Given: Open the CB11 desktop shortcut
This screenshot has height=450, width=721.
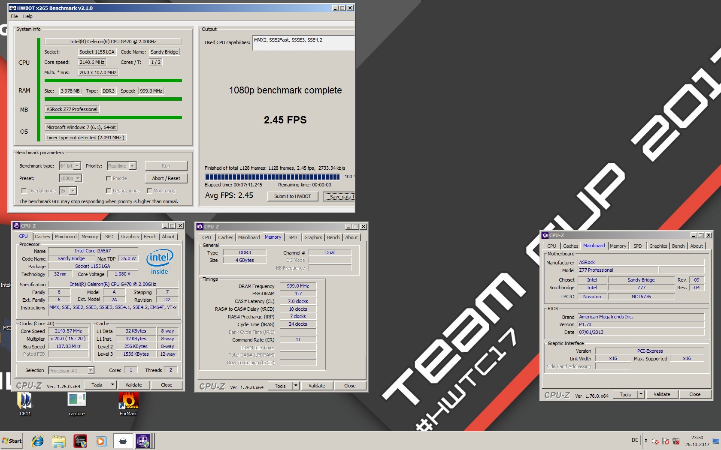Looking at the screenshot, I should pyautogui.click(x=25, y=404).
